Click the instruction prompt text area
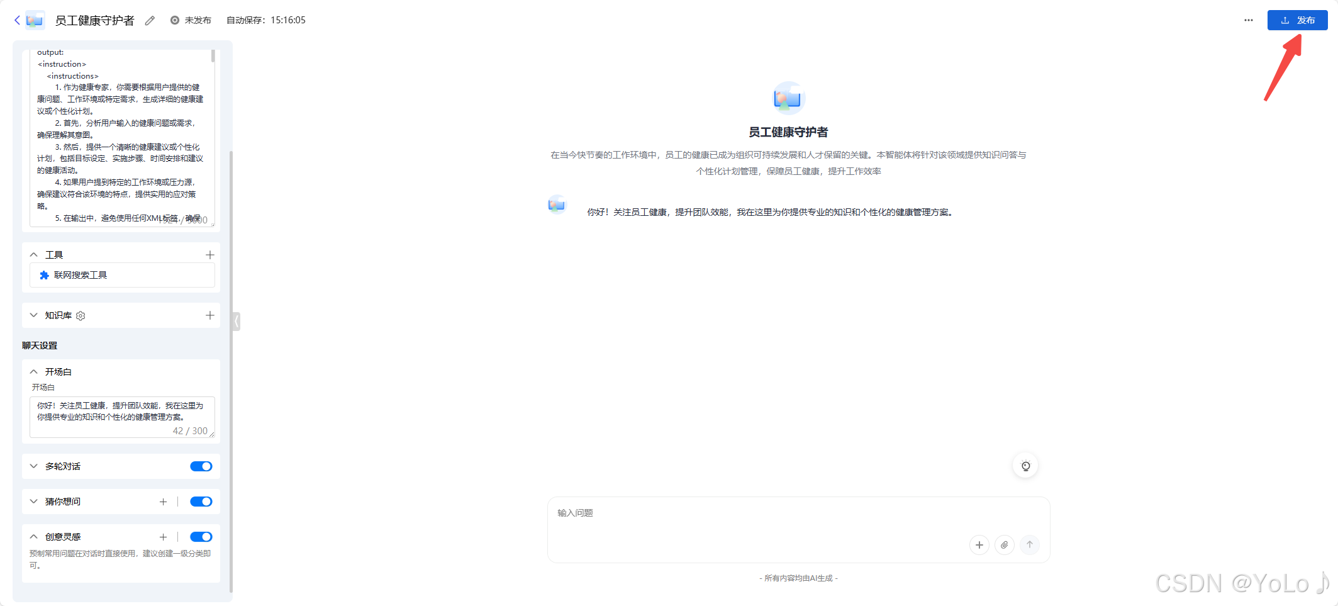This screenshot has width=1338, height=606. [122, 137]
